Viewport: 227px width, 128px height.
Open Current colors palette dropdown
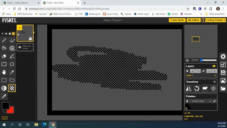tap(201, 101)
